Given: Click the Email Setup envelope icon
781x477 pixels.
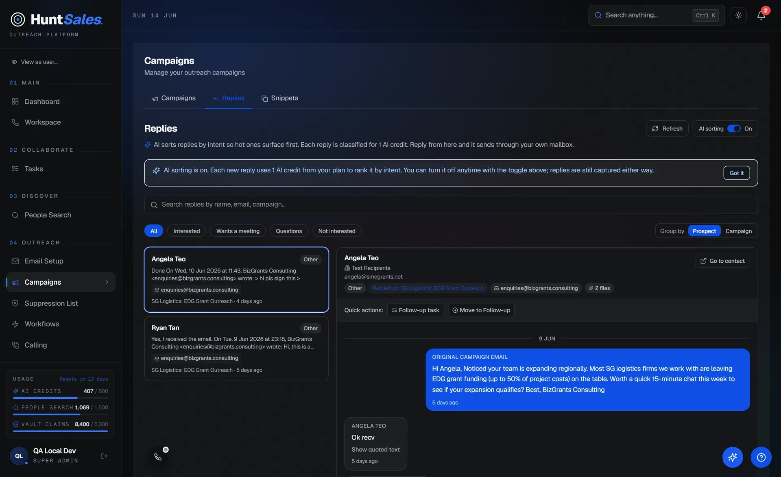Looking at the screenshot, I should coord(15,261).
